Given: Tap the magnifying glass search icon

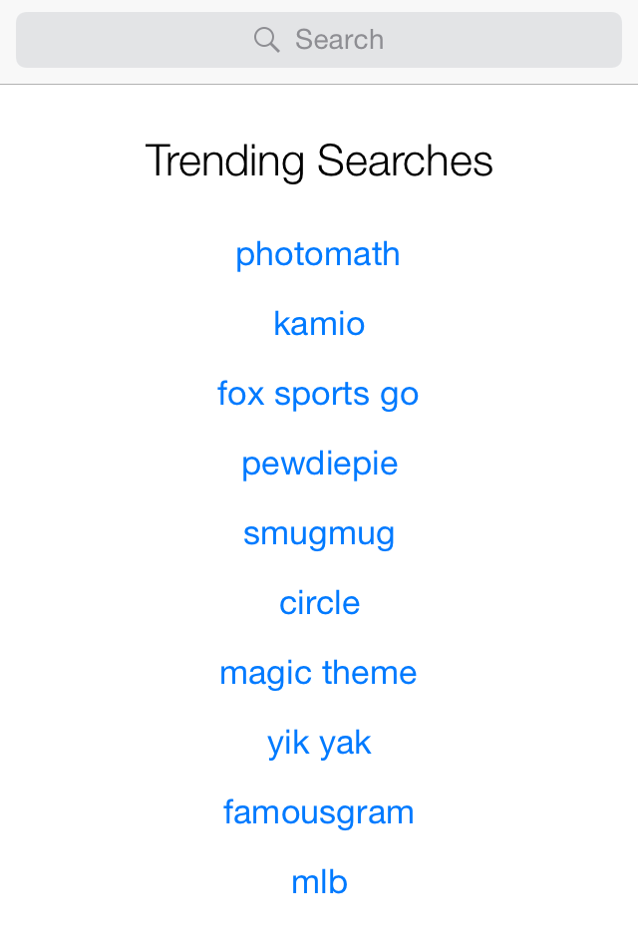Looking at the screenshot, I should pos(266,40).
